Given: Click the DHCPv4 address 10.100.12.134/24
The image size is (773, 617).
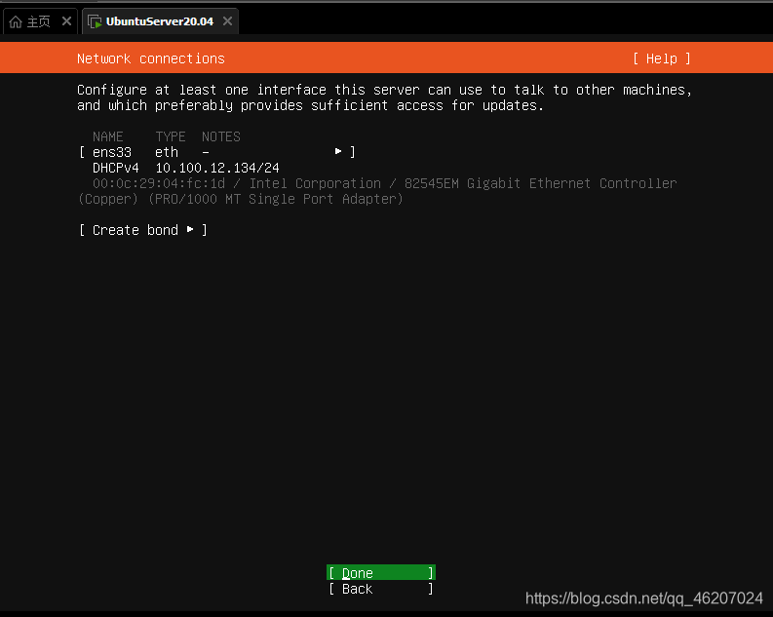Looking at the screenshot, I should click(x=217, y=168).
